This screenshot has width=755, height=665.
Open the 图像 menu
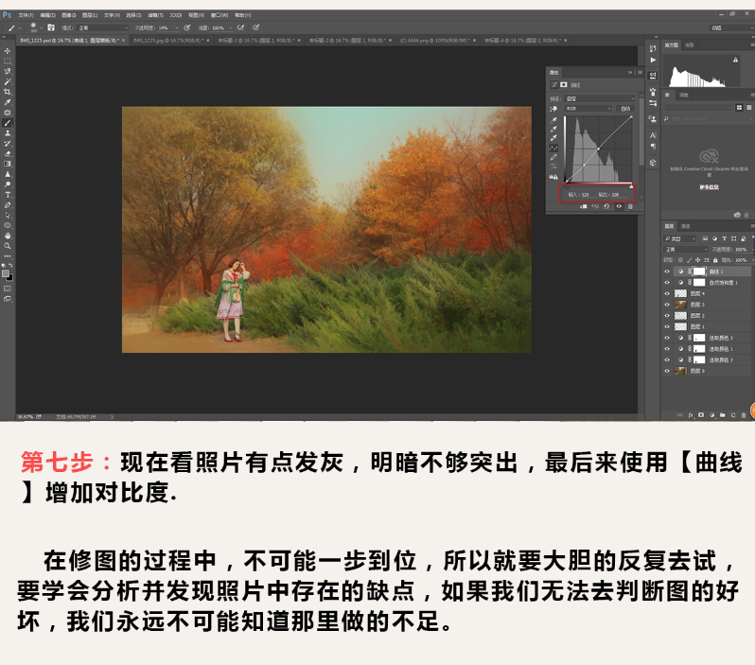click(x=69, y=15)
